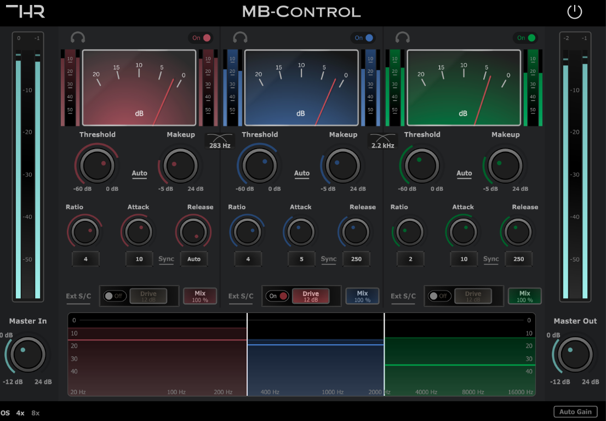
Task: Click the red band Release value field Auto
Action: pyautogui.click(x=193, y=259)
